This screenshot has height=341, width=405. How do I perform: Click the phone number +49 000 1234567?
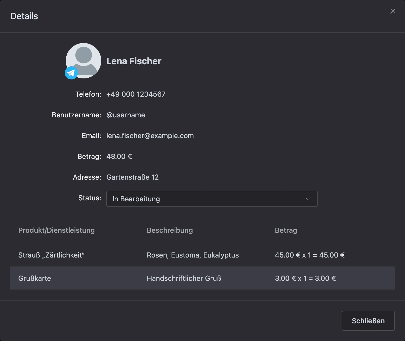pos(136,94)
